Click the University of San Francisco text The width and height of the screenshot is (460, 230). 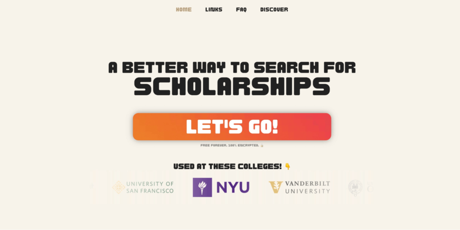tap(150, 187)
